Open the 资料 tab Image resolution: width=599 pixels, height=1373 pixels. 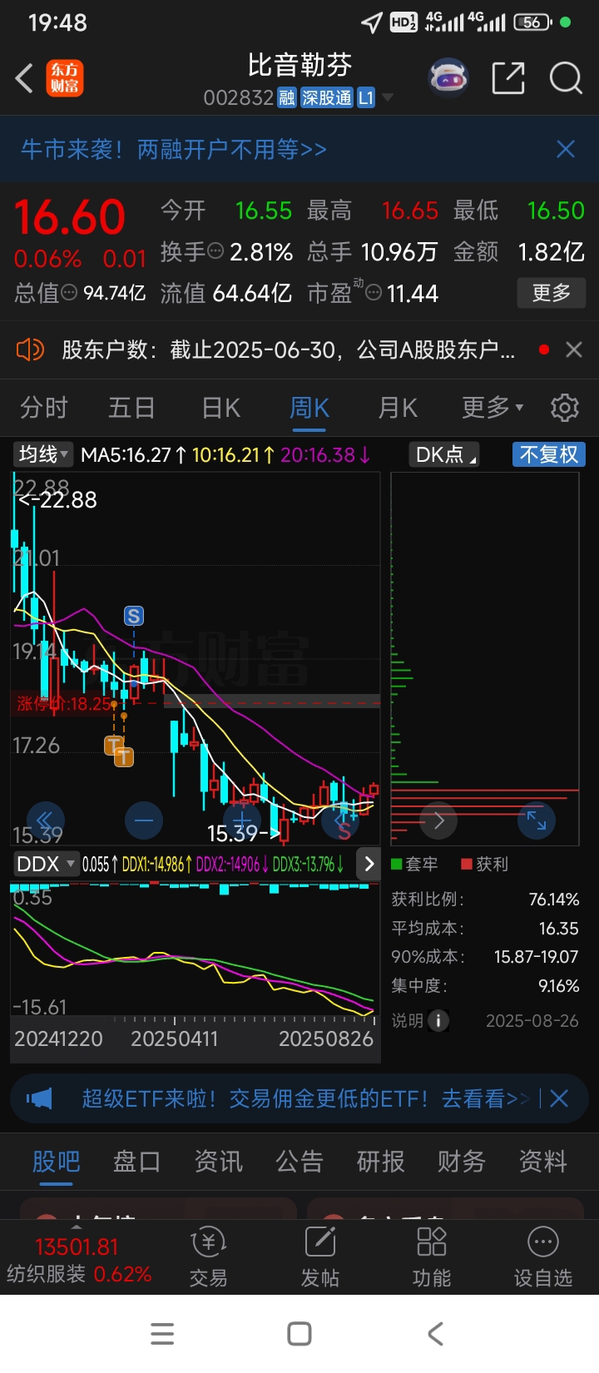click(543, 1162)
